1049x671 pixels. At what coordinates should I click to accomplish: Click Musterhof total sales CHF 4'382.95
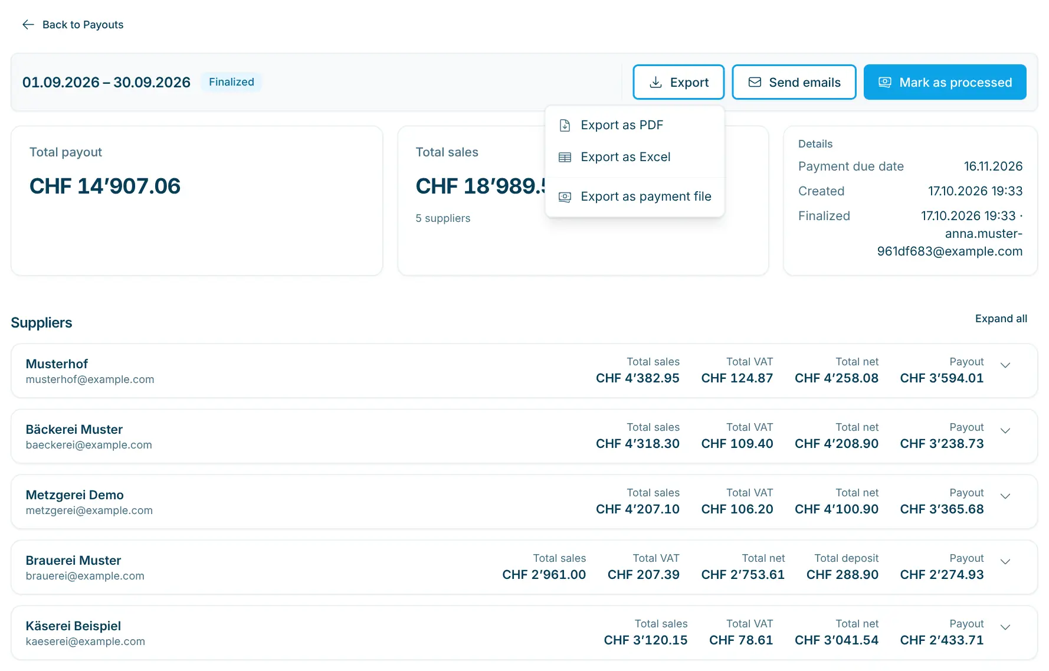[637, 378]
